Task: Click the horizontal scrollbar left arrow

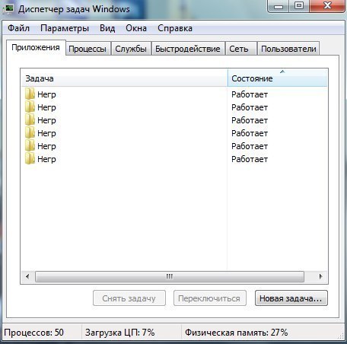Action: (27, 276)
